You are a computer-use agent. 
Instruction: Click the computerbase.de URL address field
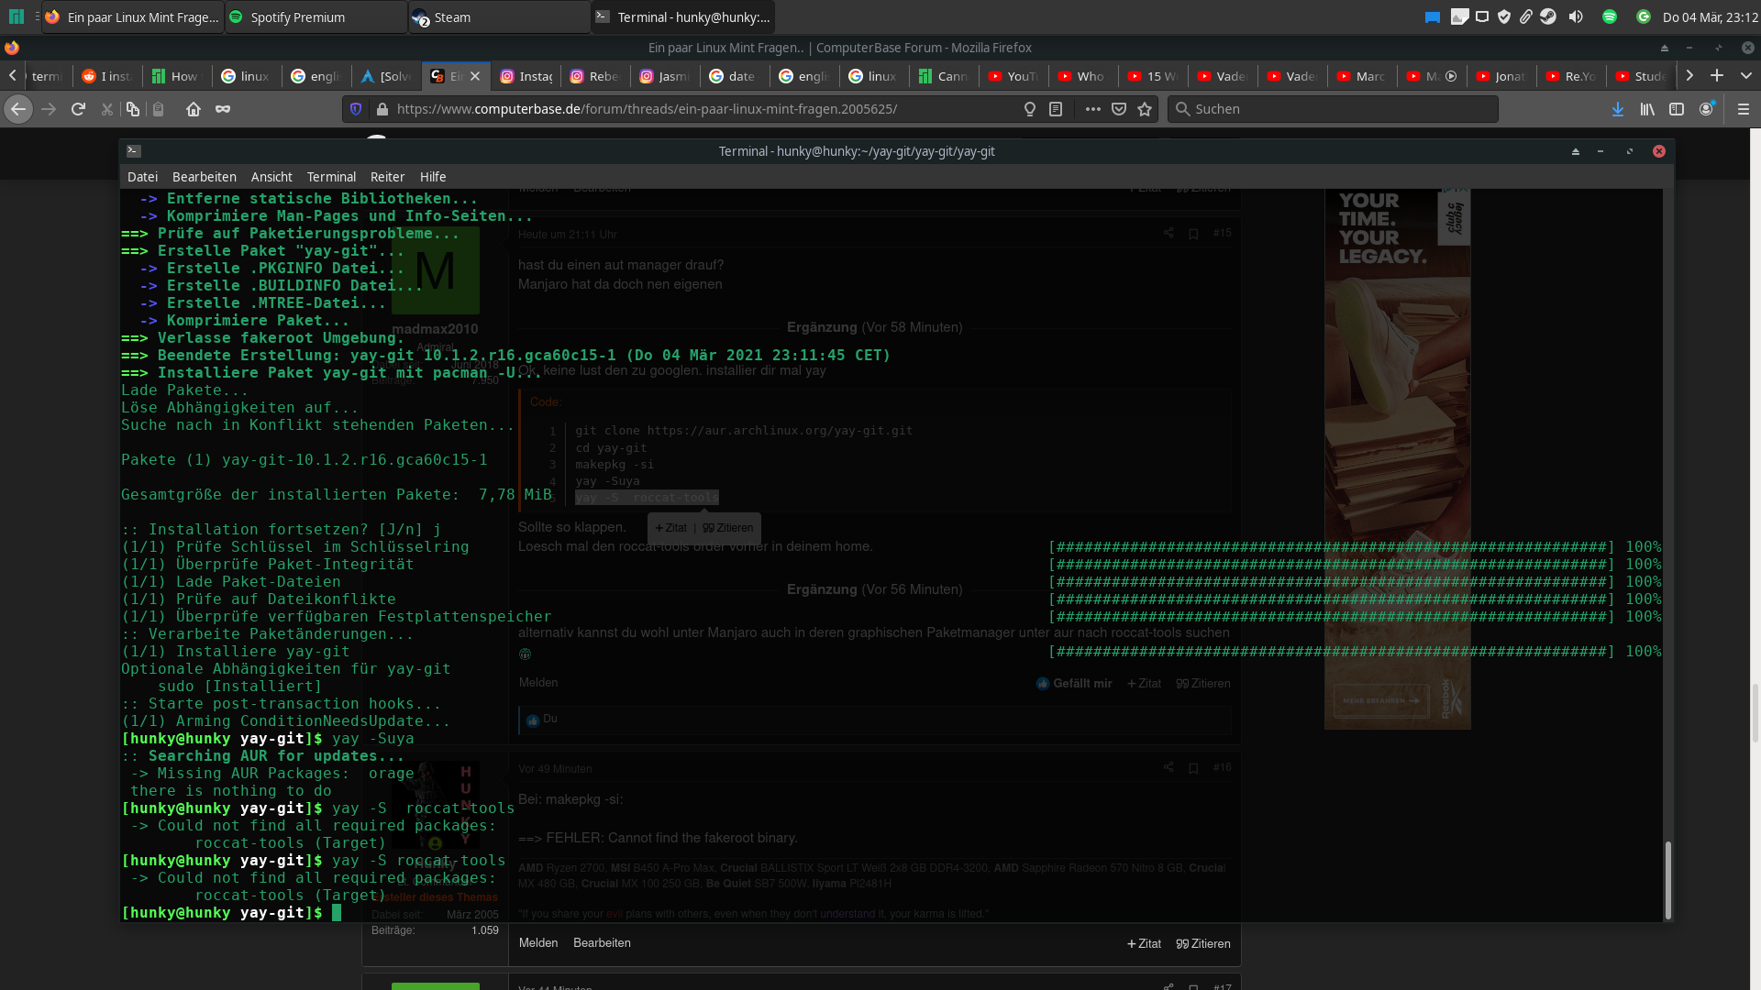tap(648, 109)
